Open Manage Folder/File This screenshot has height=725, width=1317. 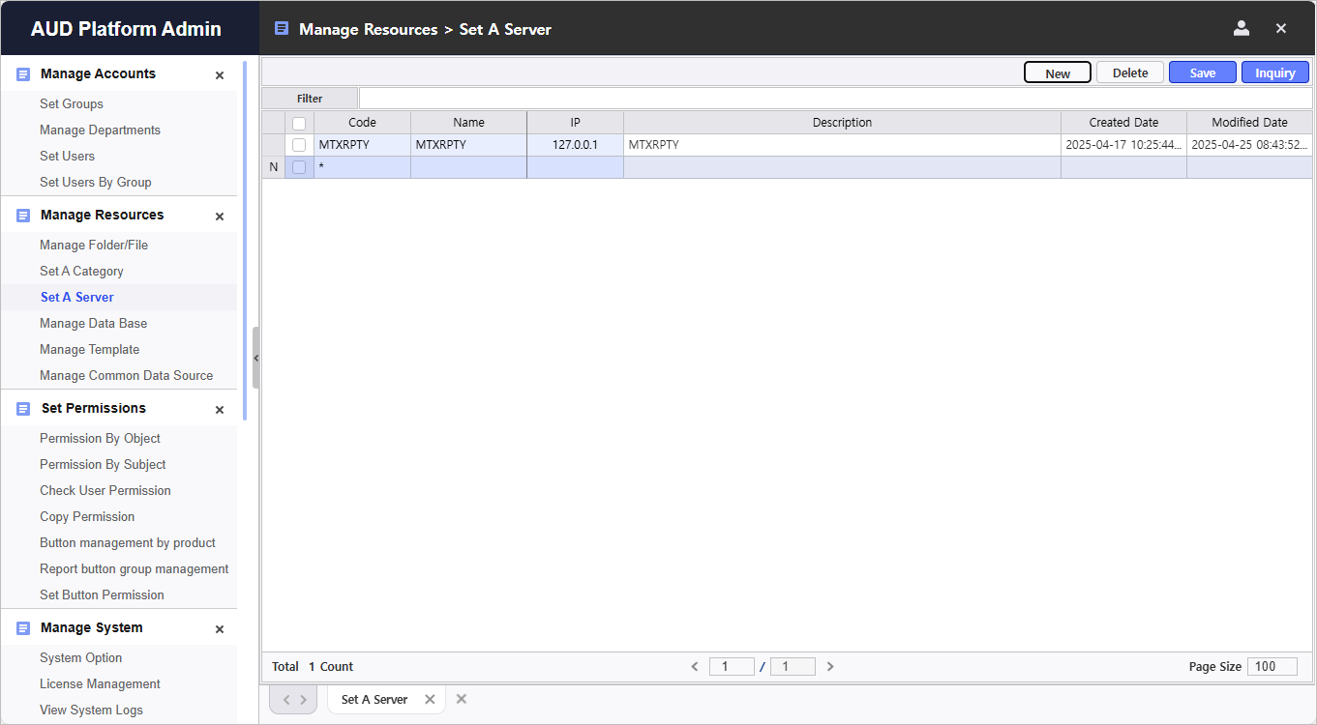pyautogui.click(x=94, y=245)
